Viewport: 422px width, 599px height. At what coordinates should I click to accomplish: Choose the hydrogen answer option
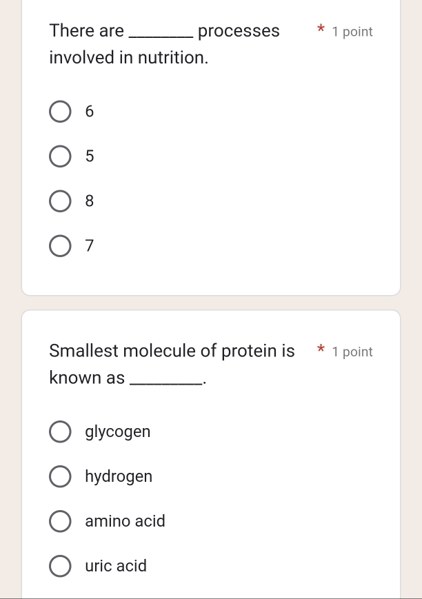tap(60, 476)
